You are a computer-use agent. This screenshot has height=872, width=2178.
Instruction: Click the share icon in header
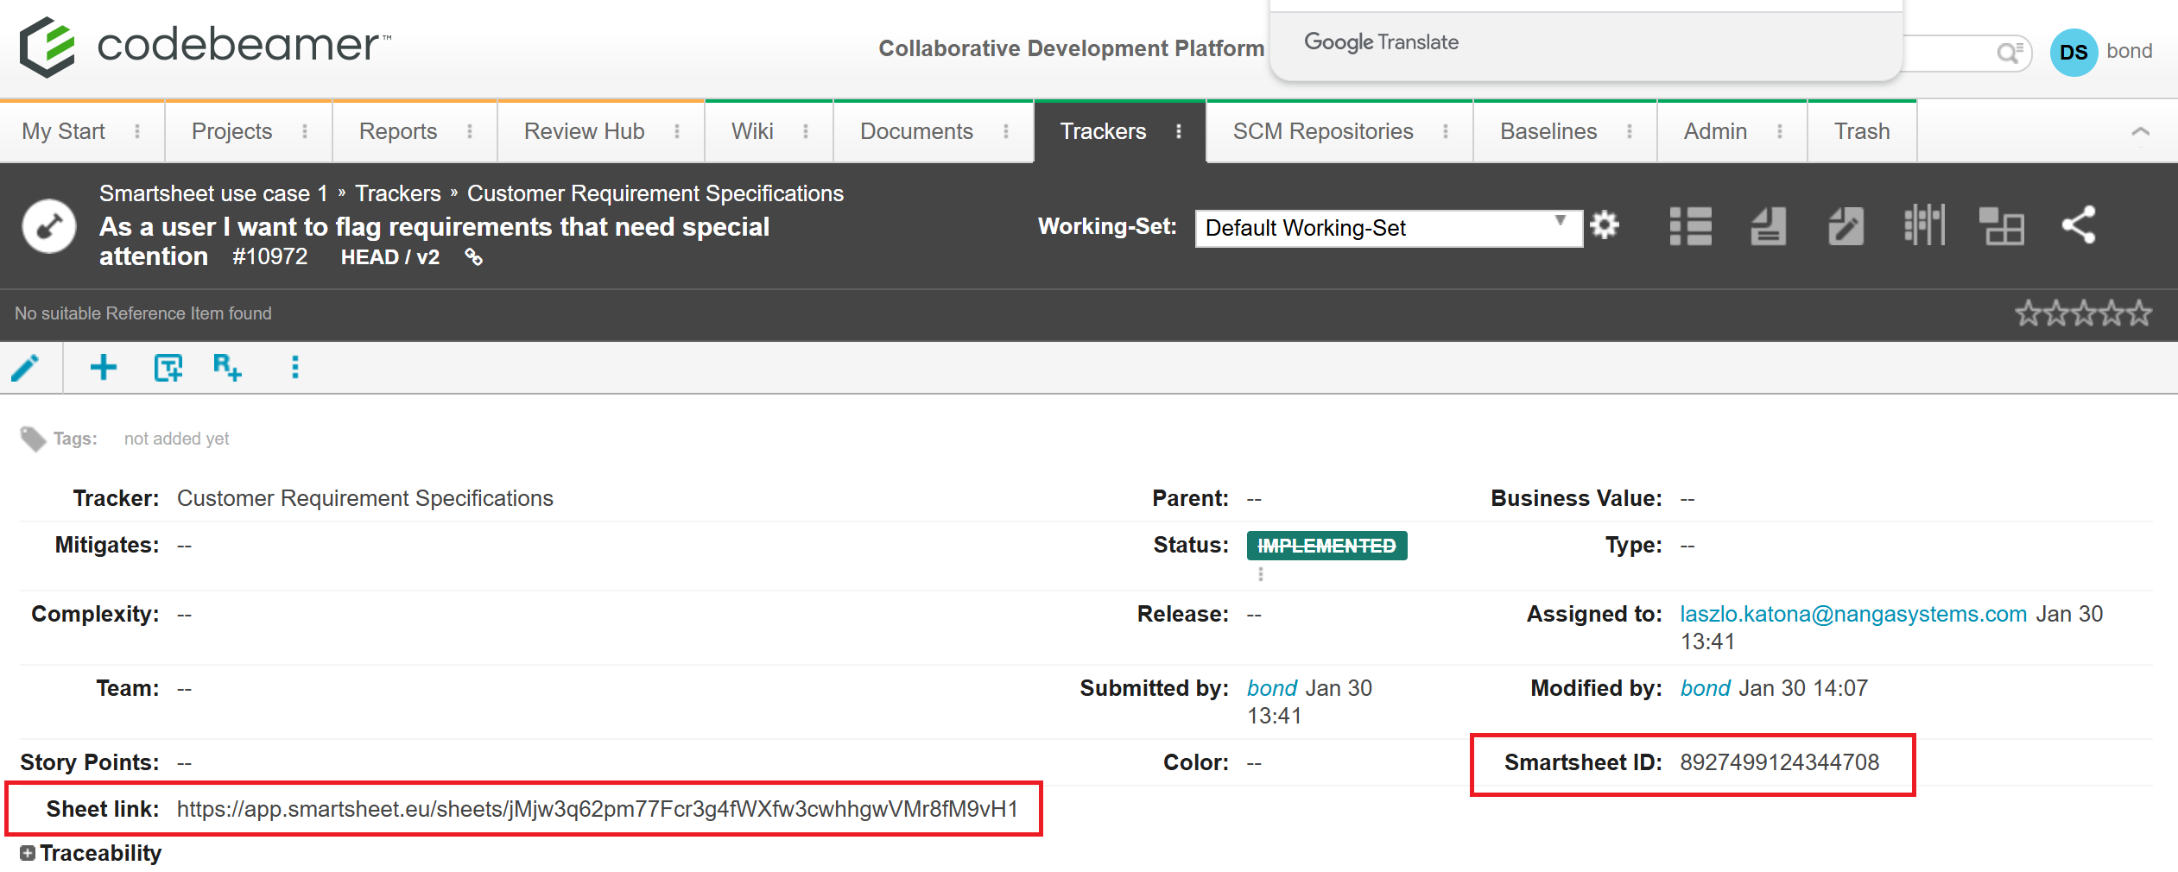point(2079,226)
